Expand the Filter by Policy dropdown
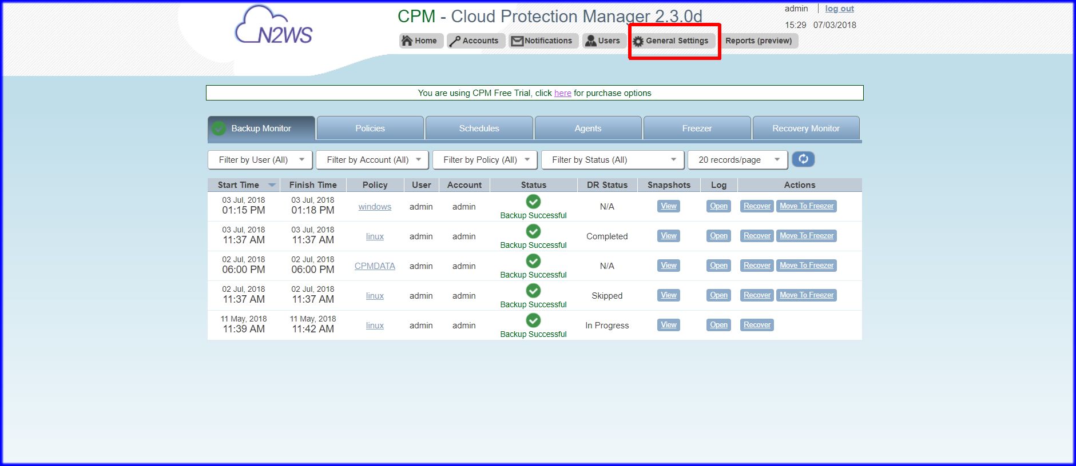Image resolution: width=1076 pixels, height=466 pixels. [x=485, y=160]
